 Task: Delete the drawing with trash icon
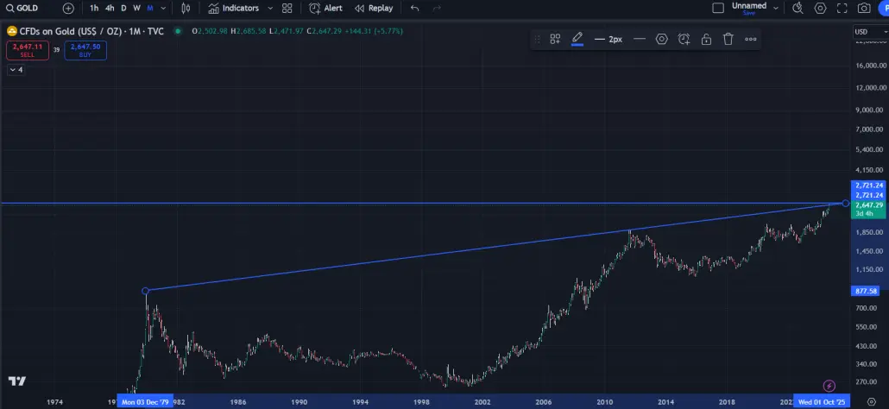(x=728, y=39)
